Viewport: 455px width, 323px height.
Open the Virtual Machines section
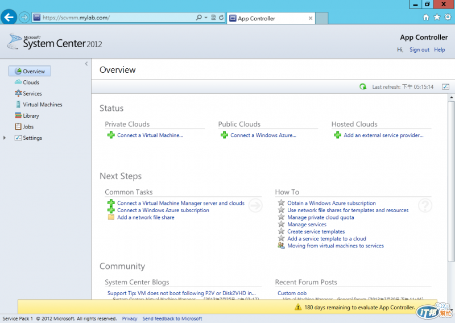point(42,105)
